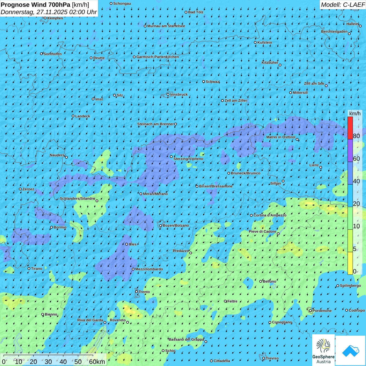This screenshot has width=366, height=366.
Task: Click the blue cloud logo icon
Action: tap(350, 351)
